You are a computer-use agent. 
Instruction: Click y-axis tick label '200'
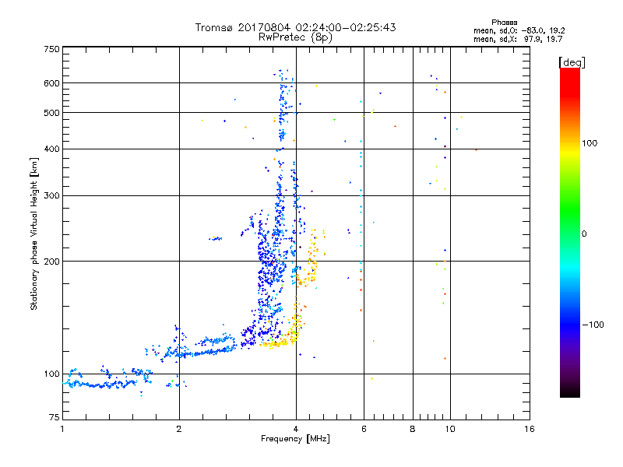[51, 262]
